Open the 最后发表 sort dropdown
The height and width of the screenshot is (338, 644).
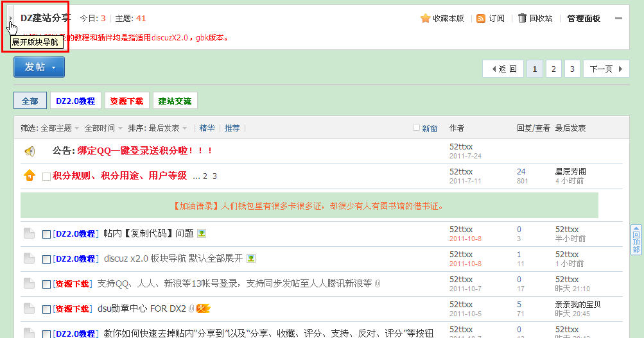pyautogui.click(x=168, y=128)
